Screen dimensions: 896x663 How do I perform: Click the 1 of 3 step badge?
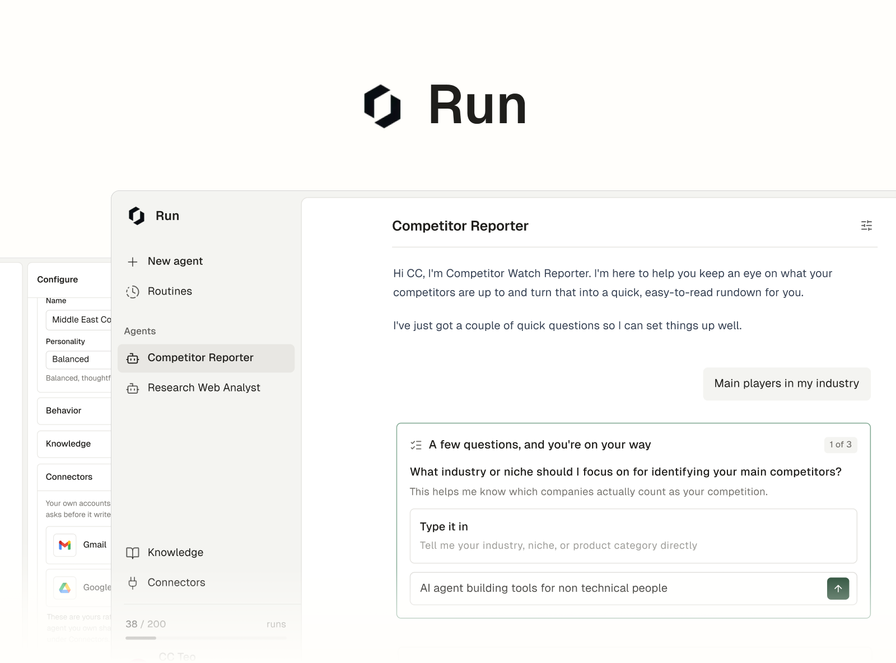point(841,445)
